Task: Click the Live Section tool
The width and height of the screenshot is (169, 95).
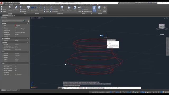Action: tap(86, 7)
